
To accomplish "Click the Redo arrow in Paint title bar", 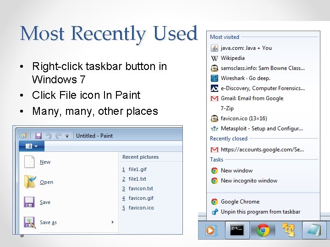I will click(x=58, y=136).
